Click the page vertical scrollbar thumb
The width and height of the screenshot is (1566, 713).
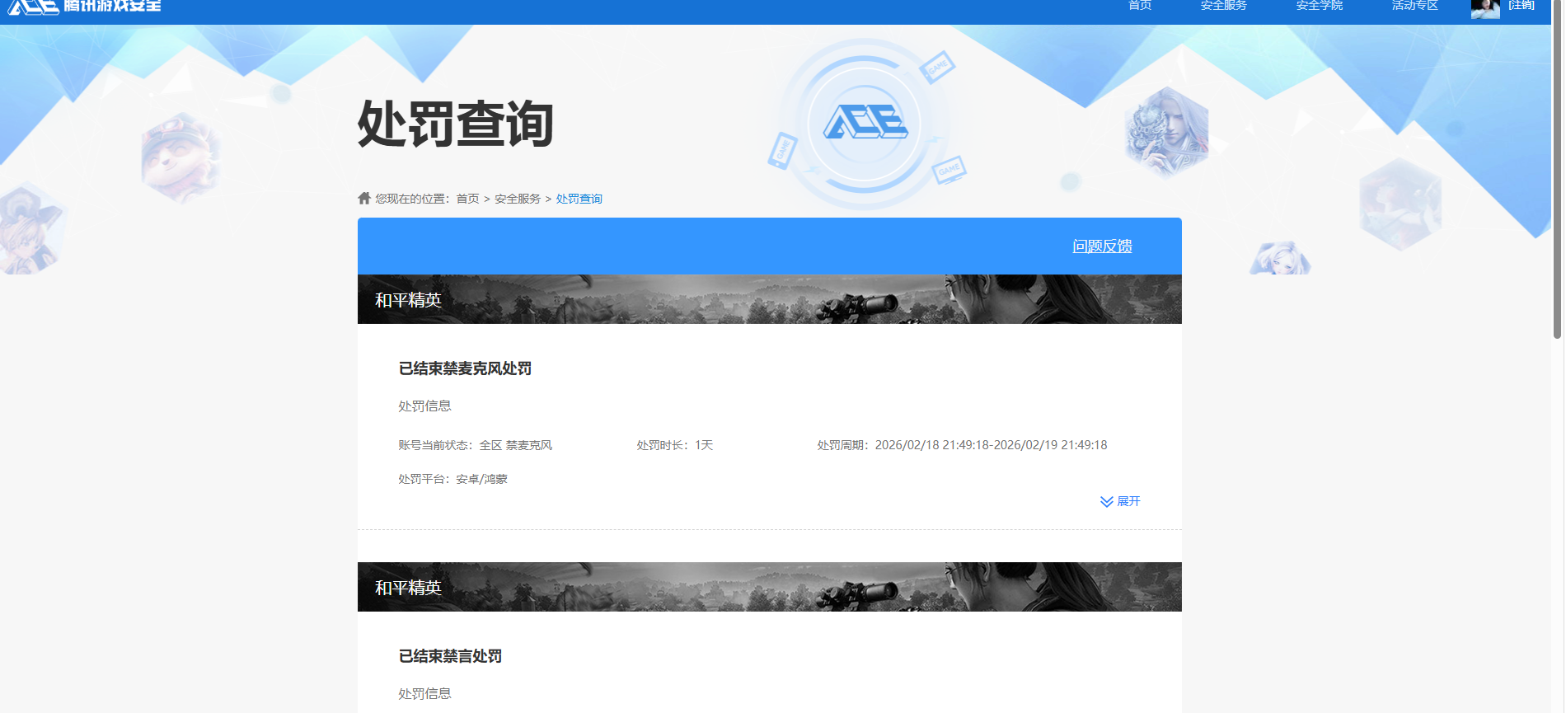point(1557,169)
